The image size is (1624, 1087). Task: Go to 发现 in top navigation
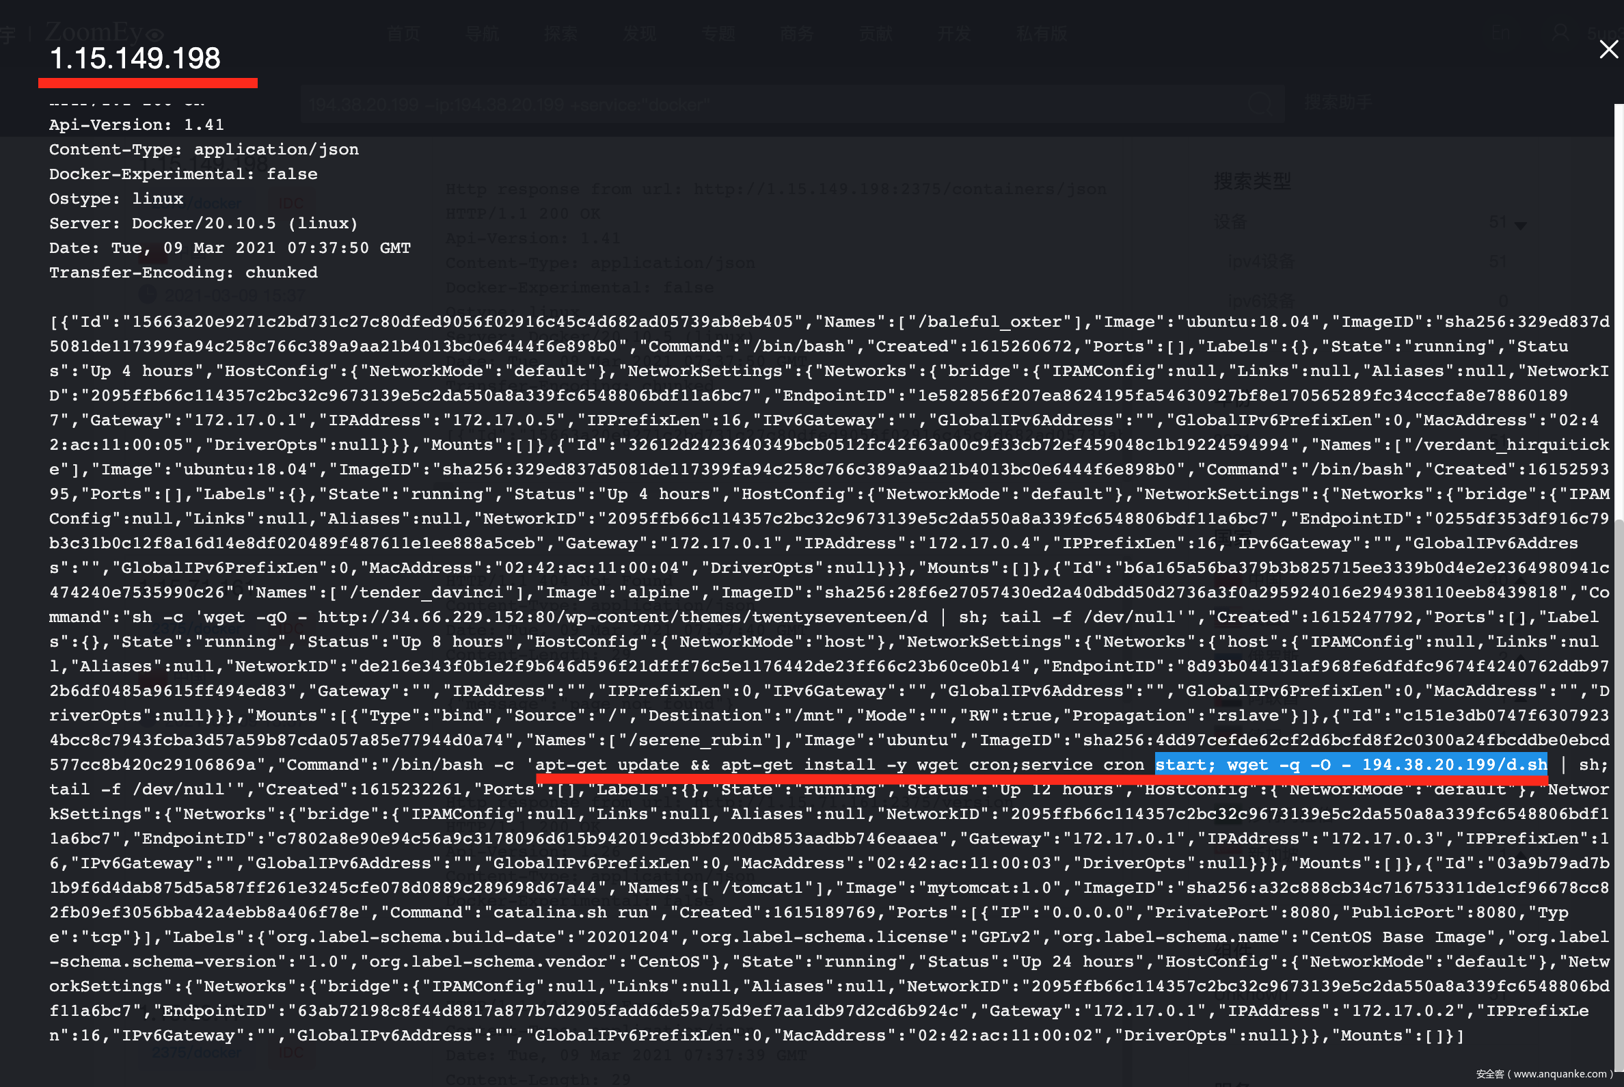coord(639,33)
